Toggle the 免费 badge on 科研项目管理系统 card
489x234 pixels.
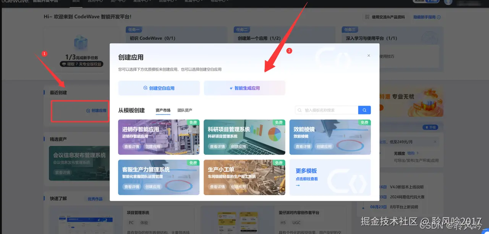pos(279,122)
